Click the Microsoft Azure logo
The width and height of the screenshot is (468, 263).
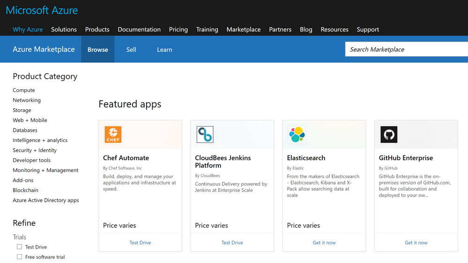pyautogui.click(x=42, y=10)
